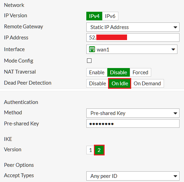Viewport: 184px width, 182px height.
Task: Enable the Mode Config checkbox
Action: click(89, 61)
